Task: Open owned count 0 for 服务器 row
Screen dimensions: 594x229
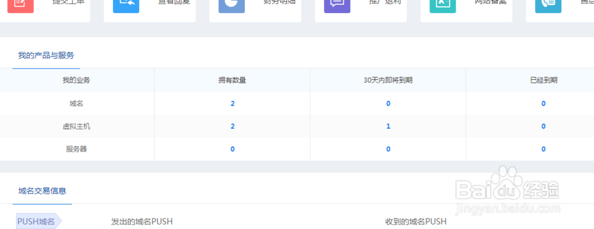Action: pos(233,149)
